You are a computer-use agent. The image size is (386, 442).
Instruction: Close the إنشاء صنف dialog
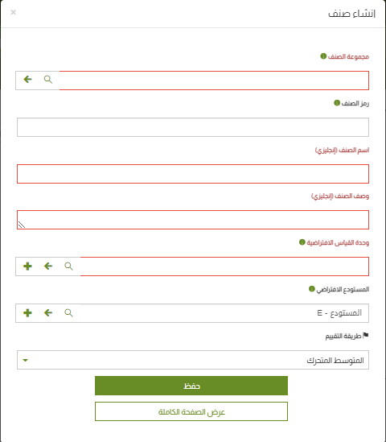tap(13, 12)
